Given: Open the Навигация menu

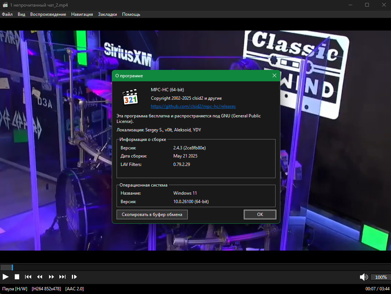Looking at the screenshot, I should (x=82, y=14).
